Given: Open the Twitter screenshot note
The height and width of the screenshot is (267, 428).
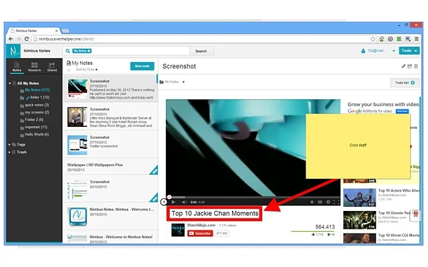Looking at the screenshot, I should [110, 145].
